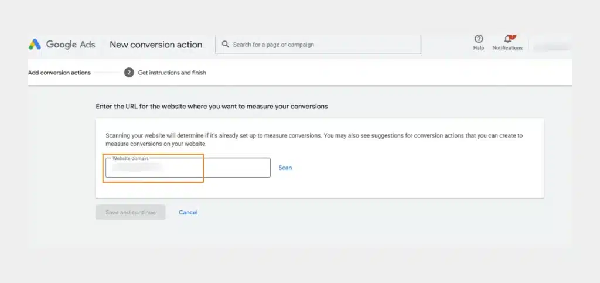Click the Enter the URL heading text
The height and width of the screenshot is (283, 600).
pyautogui.click(x=212, y=107)
